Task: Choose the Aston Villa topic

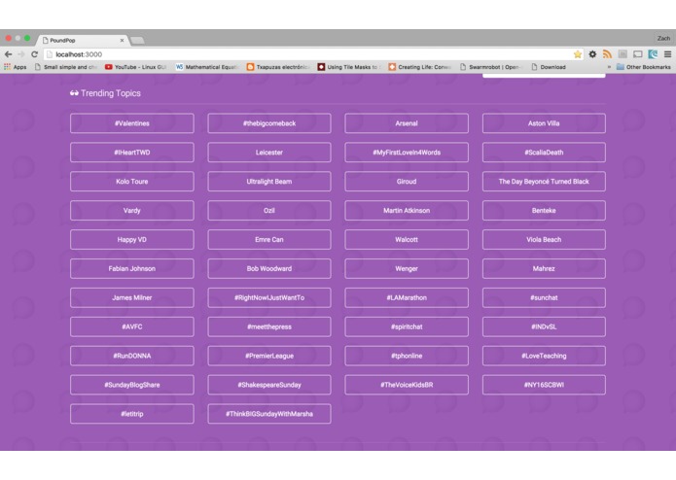Action: (544, 123)
